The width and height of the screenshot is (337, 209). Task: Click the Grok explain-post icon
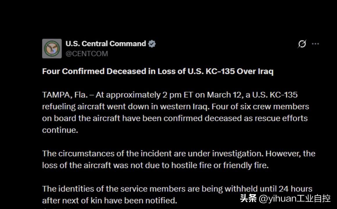[x=302, y=44]
